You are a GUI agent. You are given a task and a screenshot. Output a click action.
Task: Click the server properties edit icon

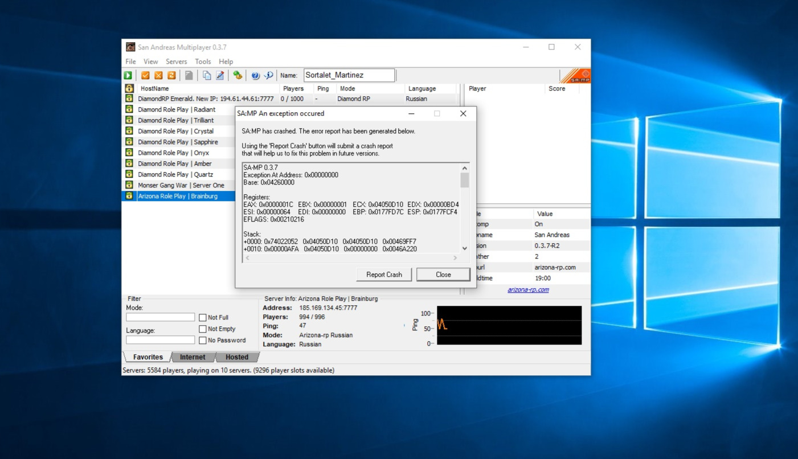click(220, 75)
